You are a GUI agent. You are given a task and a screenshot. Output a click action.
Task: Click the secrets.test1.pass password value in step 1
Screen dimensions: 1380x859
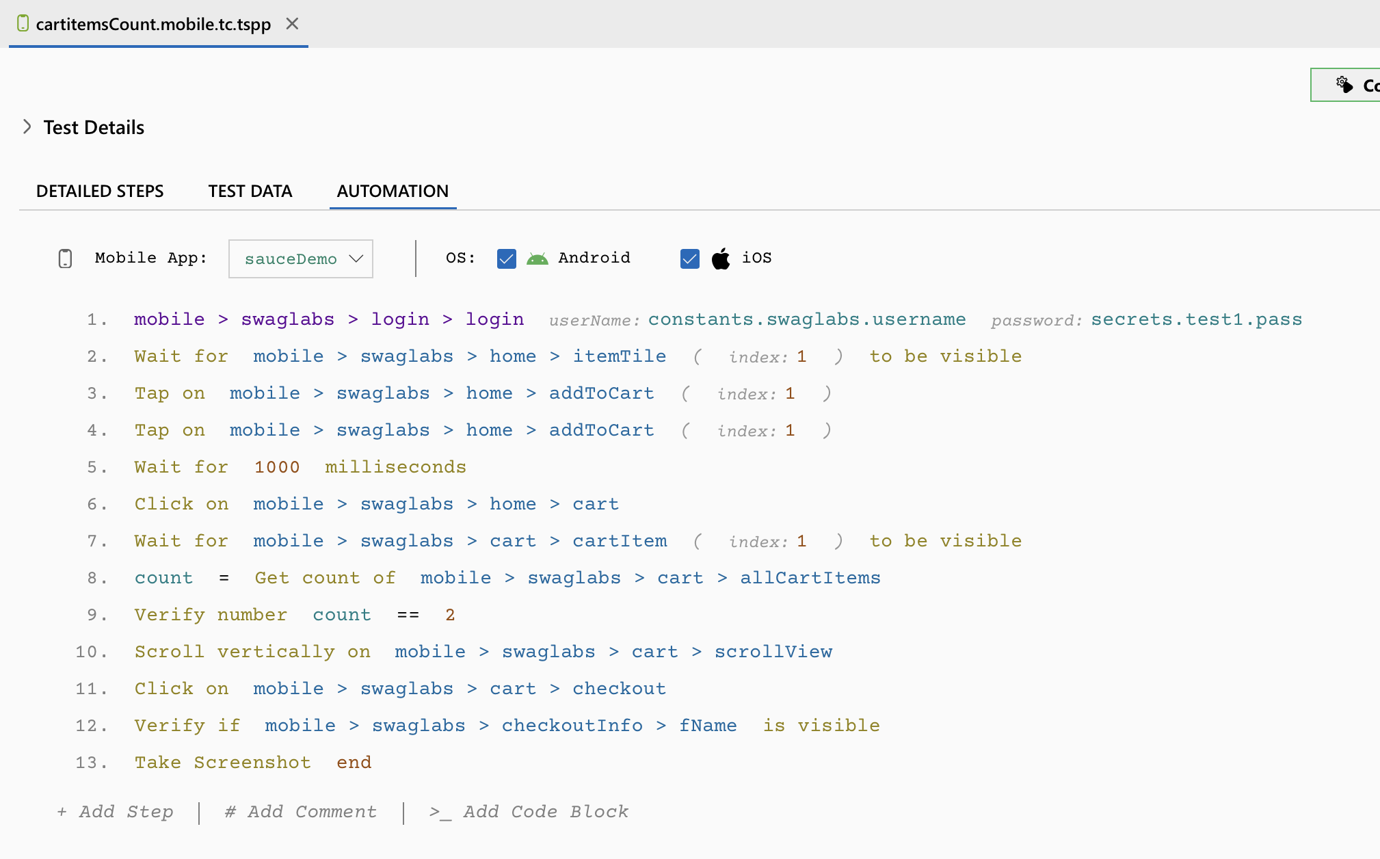tap(1196, 319)
